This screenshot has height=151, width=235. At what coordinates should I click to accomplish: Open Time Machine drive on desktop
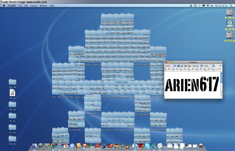point(229,25)
